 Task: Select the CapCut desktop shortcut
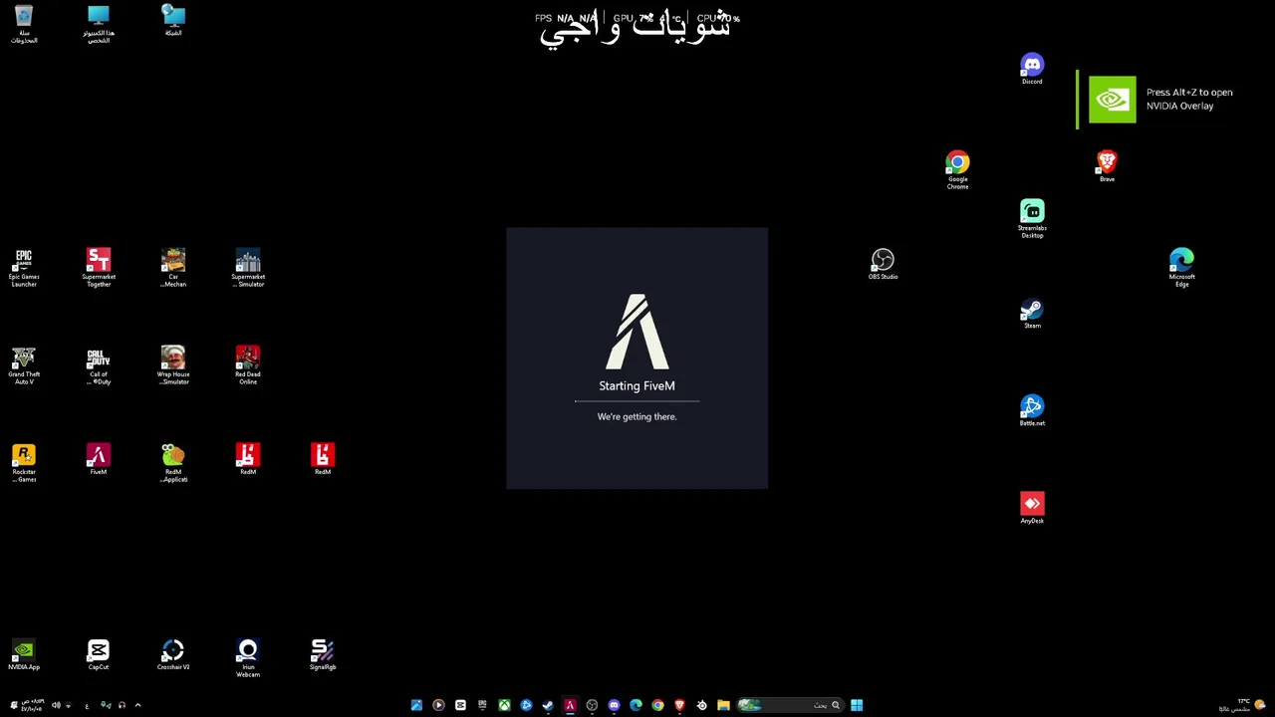click(x=99, y=655)
